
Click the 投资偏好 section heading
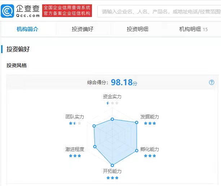(18, 49)
